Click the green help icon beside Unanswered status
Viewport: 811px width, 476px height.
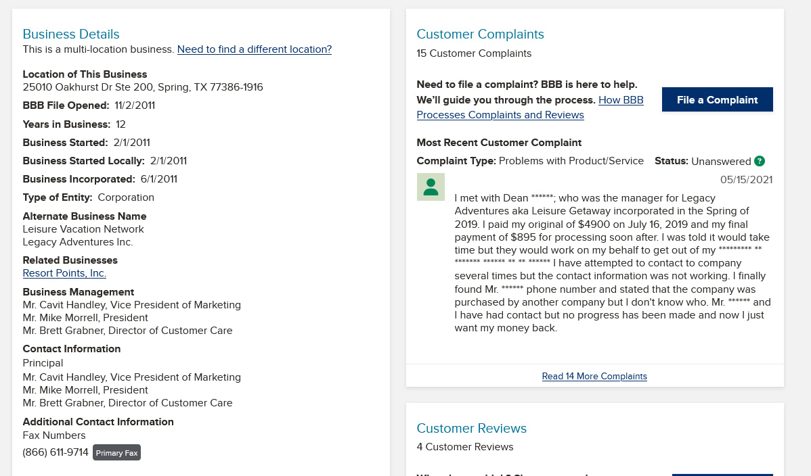760,161
